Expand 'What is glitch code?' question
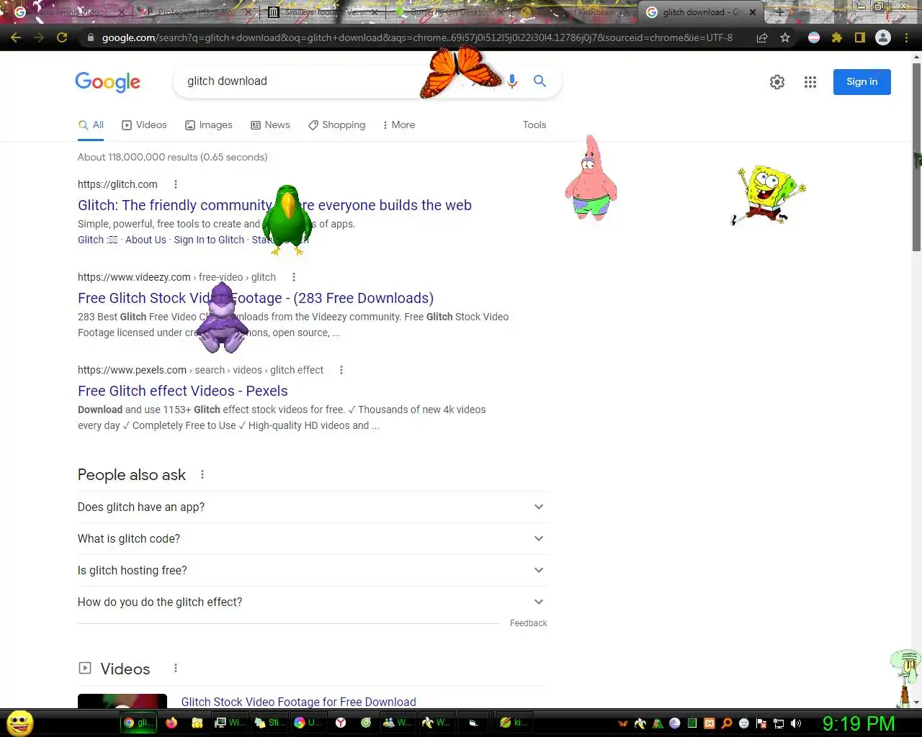The width and height of the screenshot is (922, 737). (312, 538)
